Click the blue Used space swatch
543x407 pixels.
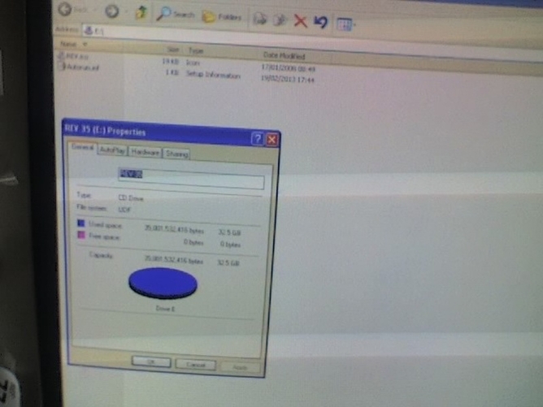81,223
